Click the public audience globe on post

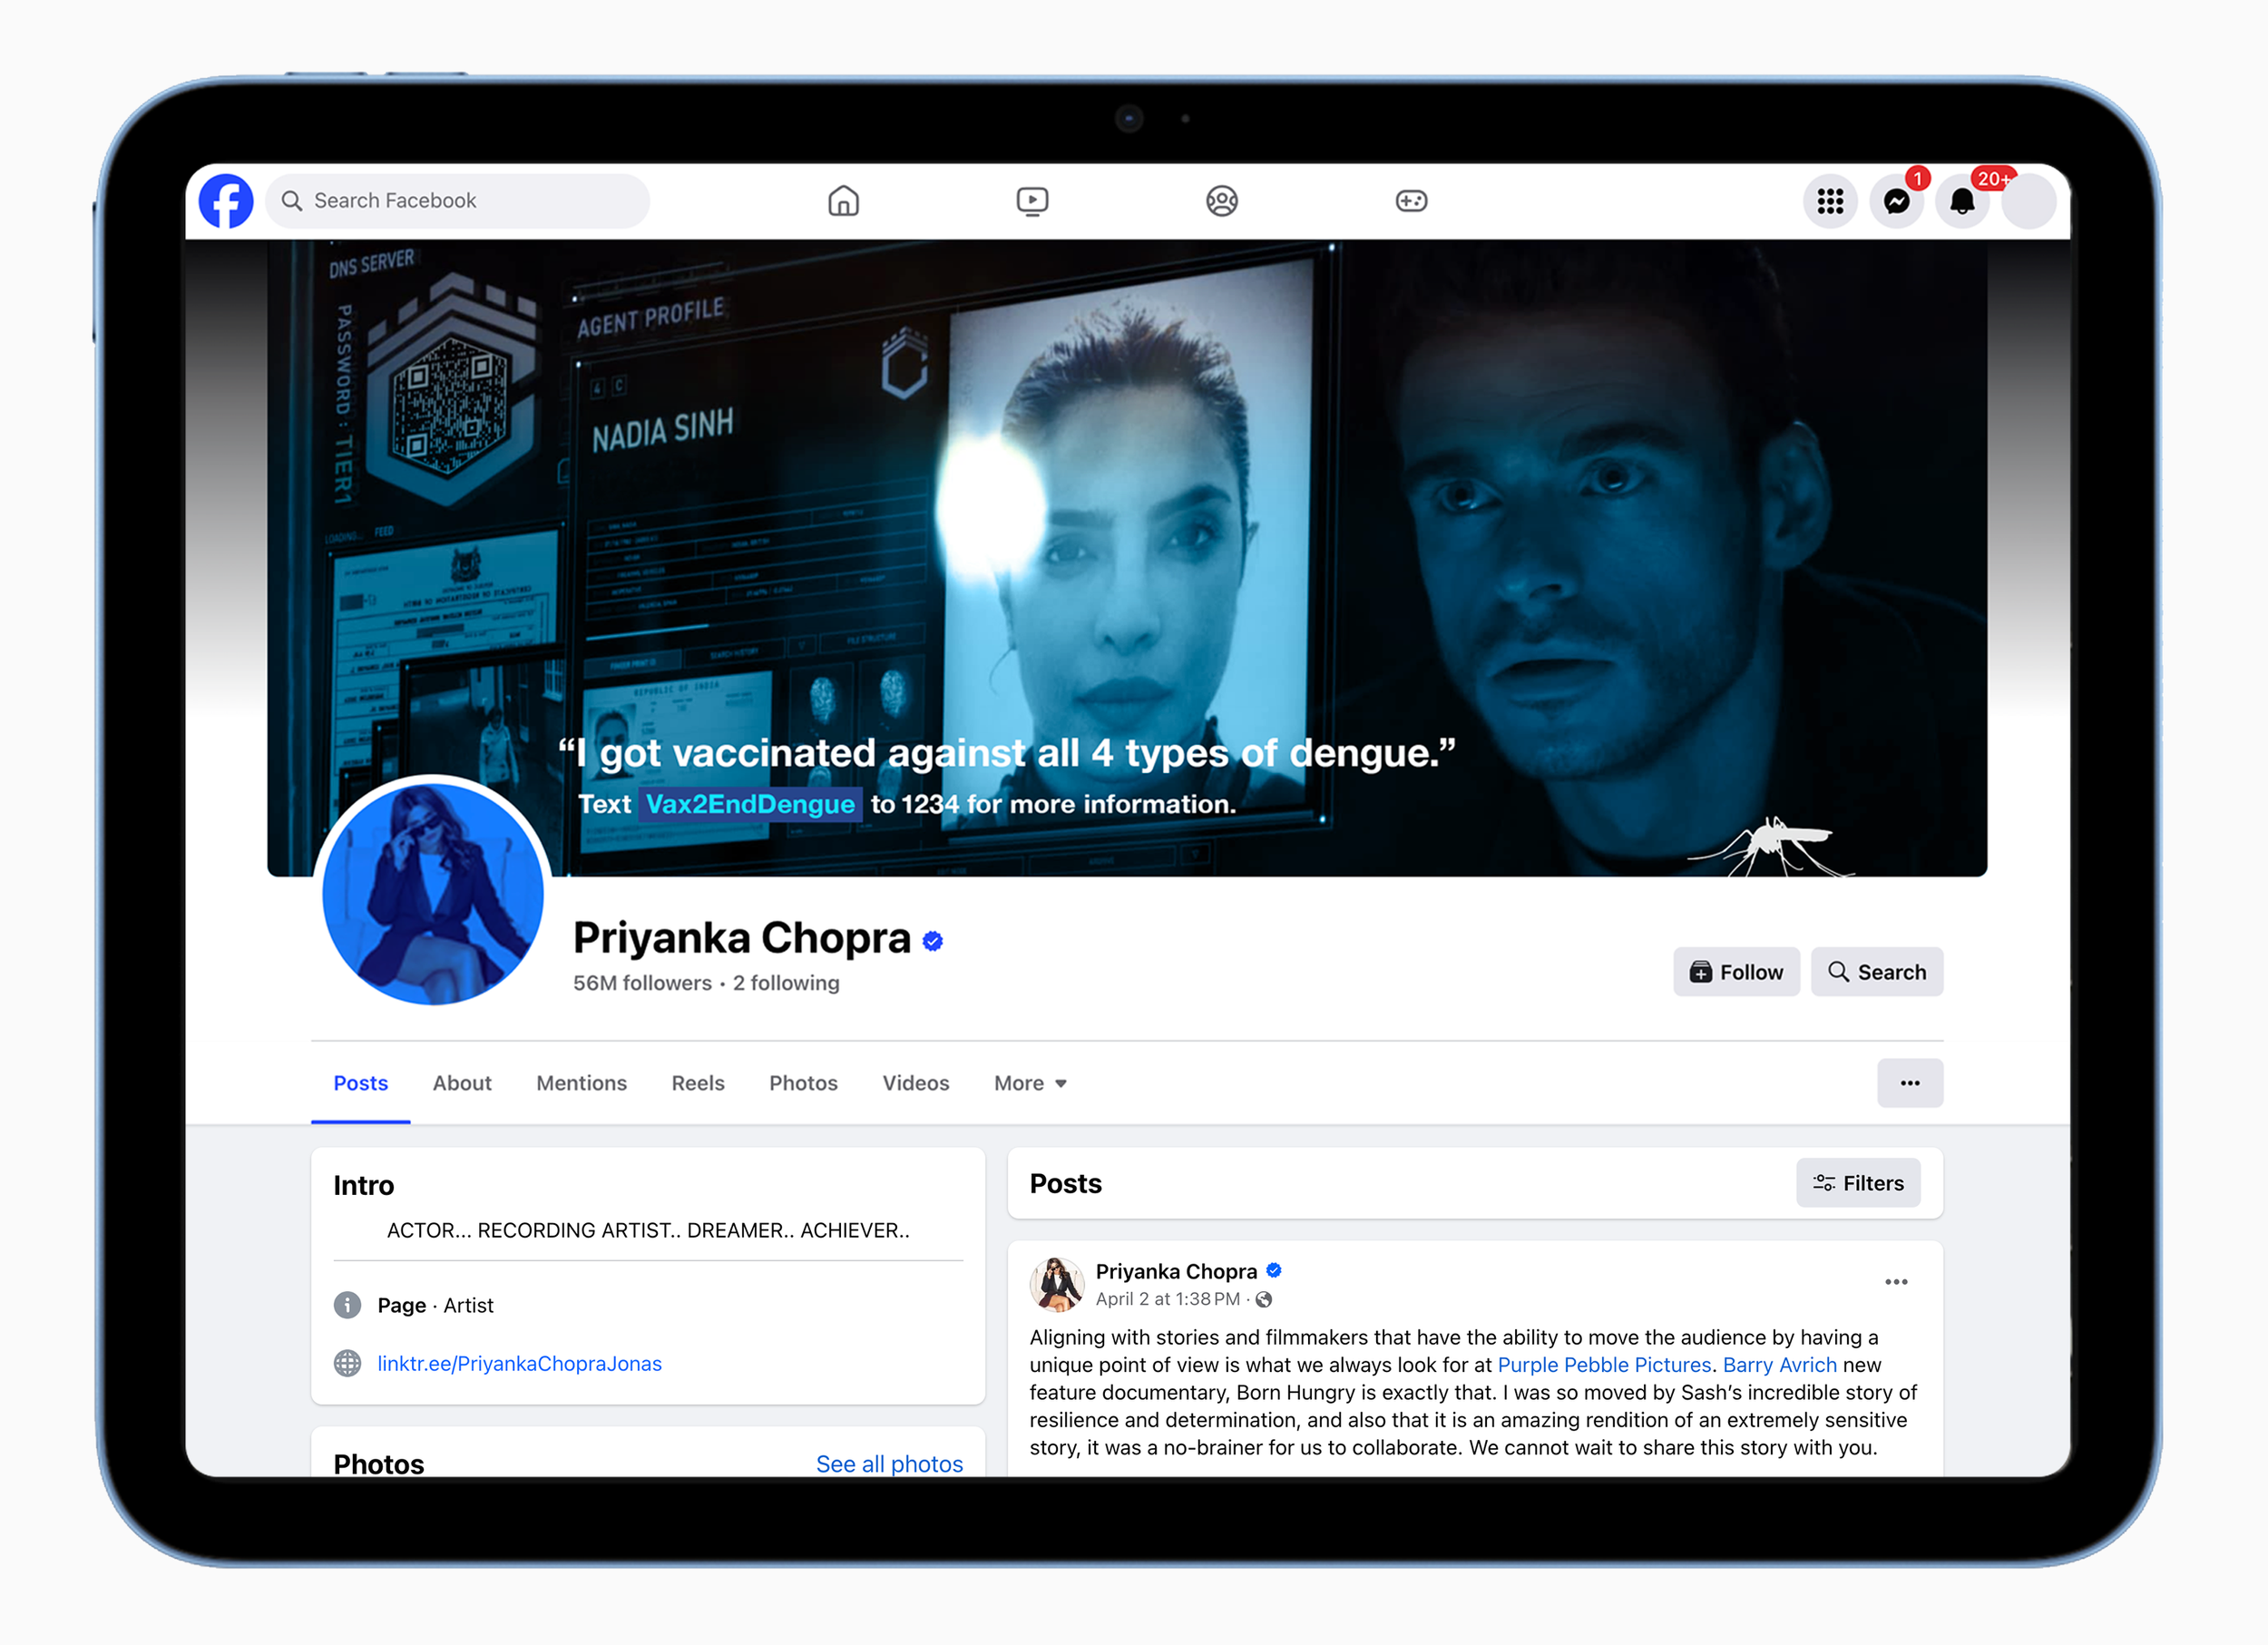point(1264,1299)
